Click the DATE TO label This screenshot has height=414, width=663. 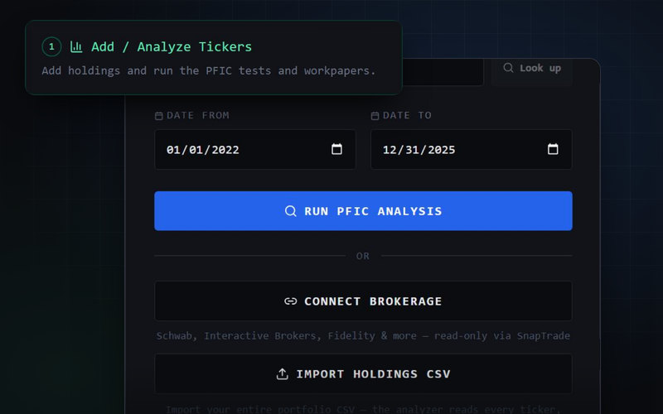pyautogui.click(x=407, y=115)
